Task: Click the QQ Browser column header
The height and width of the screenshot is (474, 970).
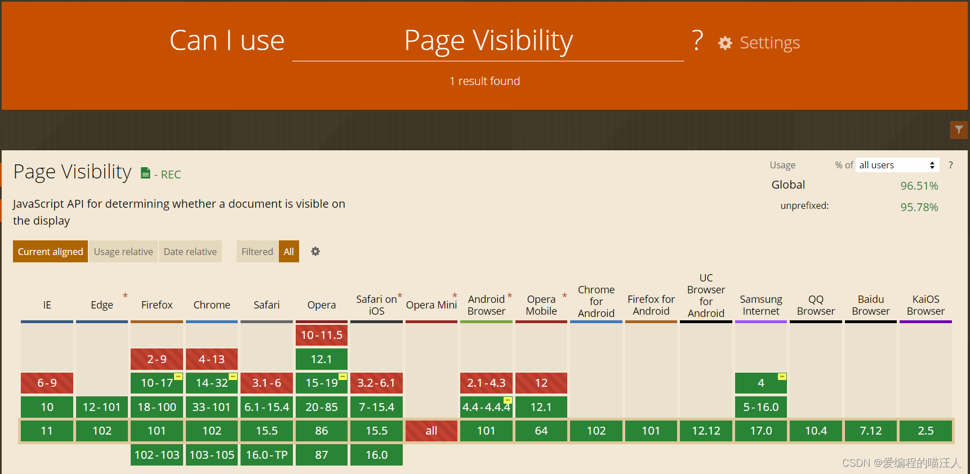Action: [816, 305]
